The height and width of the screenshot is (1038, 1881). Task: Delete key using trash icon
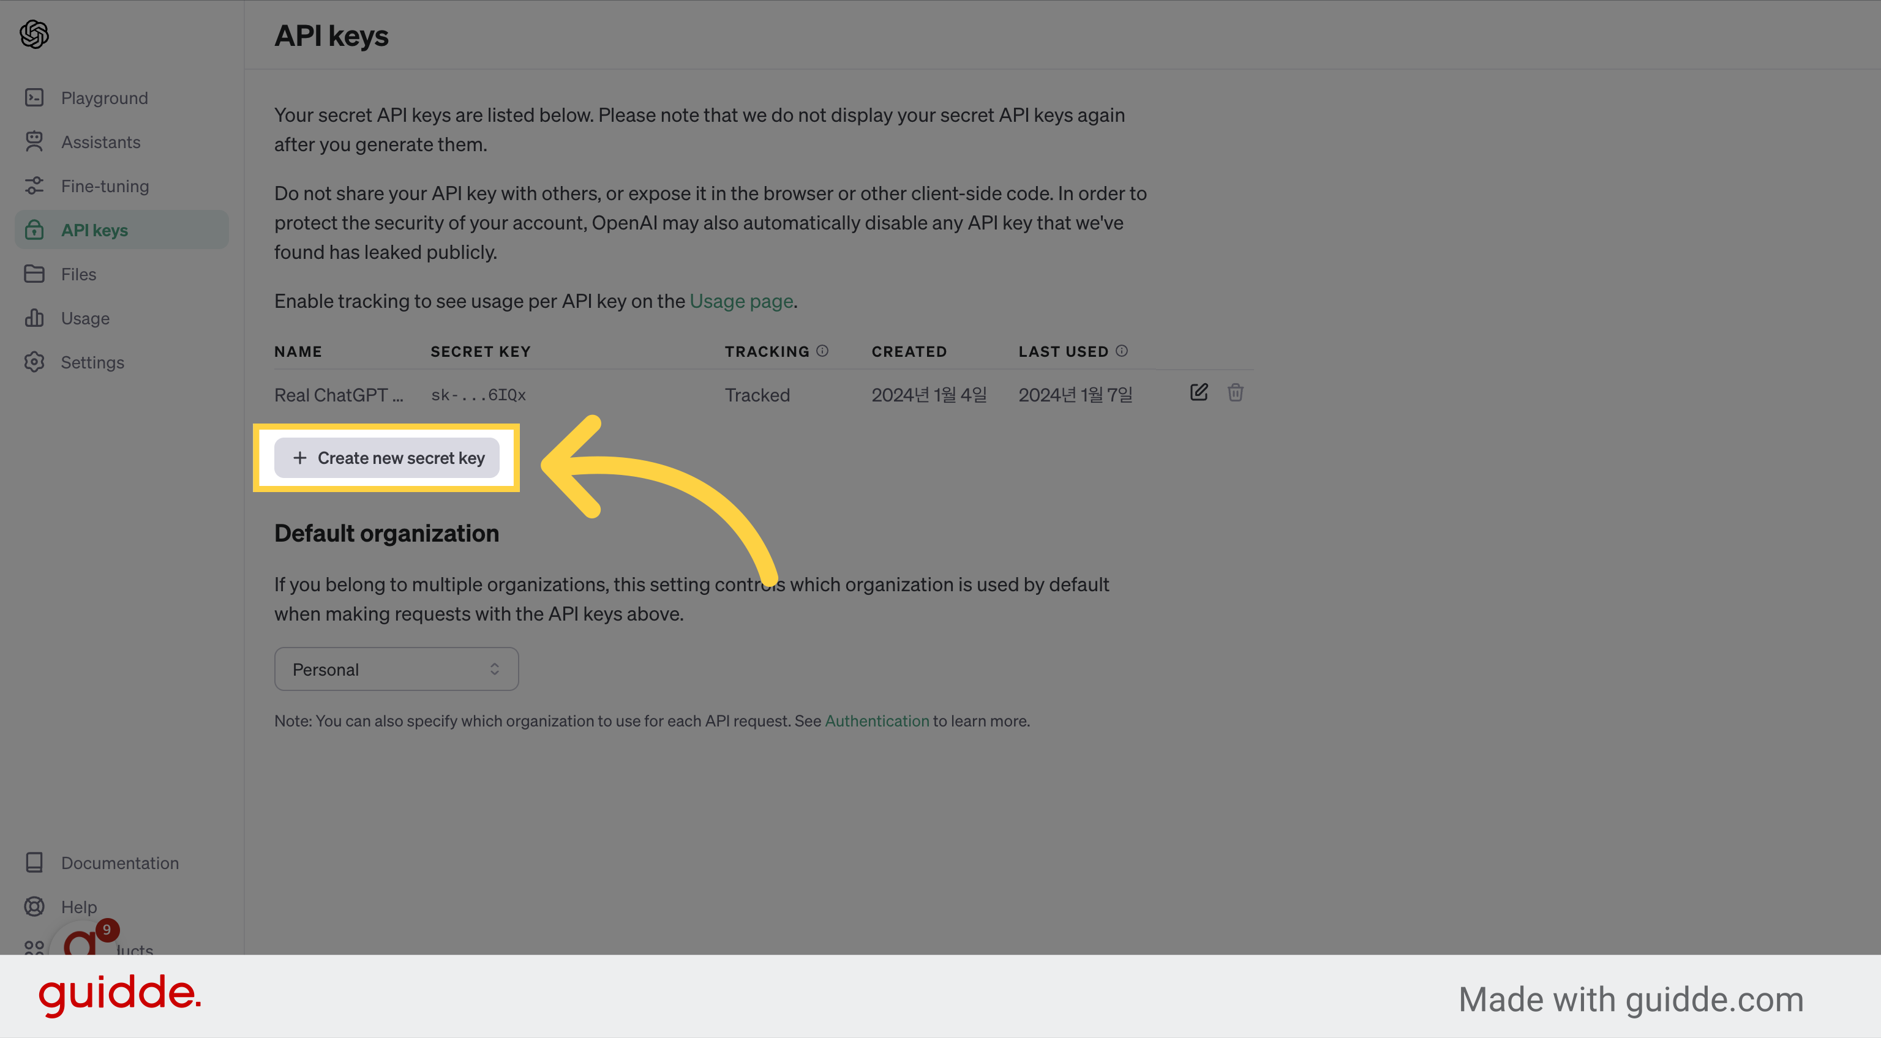click(x=1236, y=393)
